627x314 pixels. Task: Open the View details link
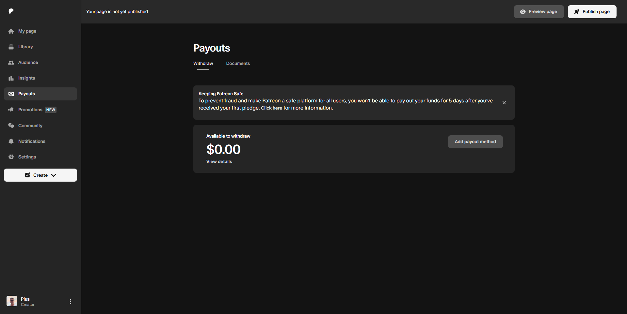click(x=219, y=162)
